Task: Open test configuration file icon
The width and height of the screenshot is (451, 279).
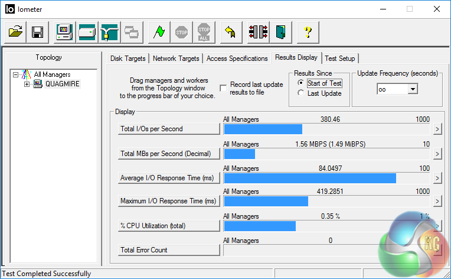Action: click(x=15, y=32)
